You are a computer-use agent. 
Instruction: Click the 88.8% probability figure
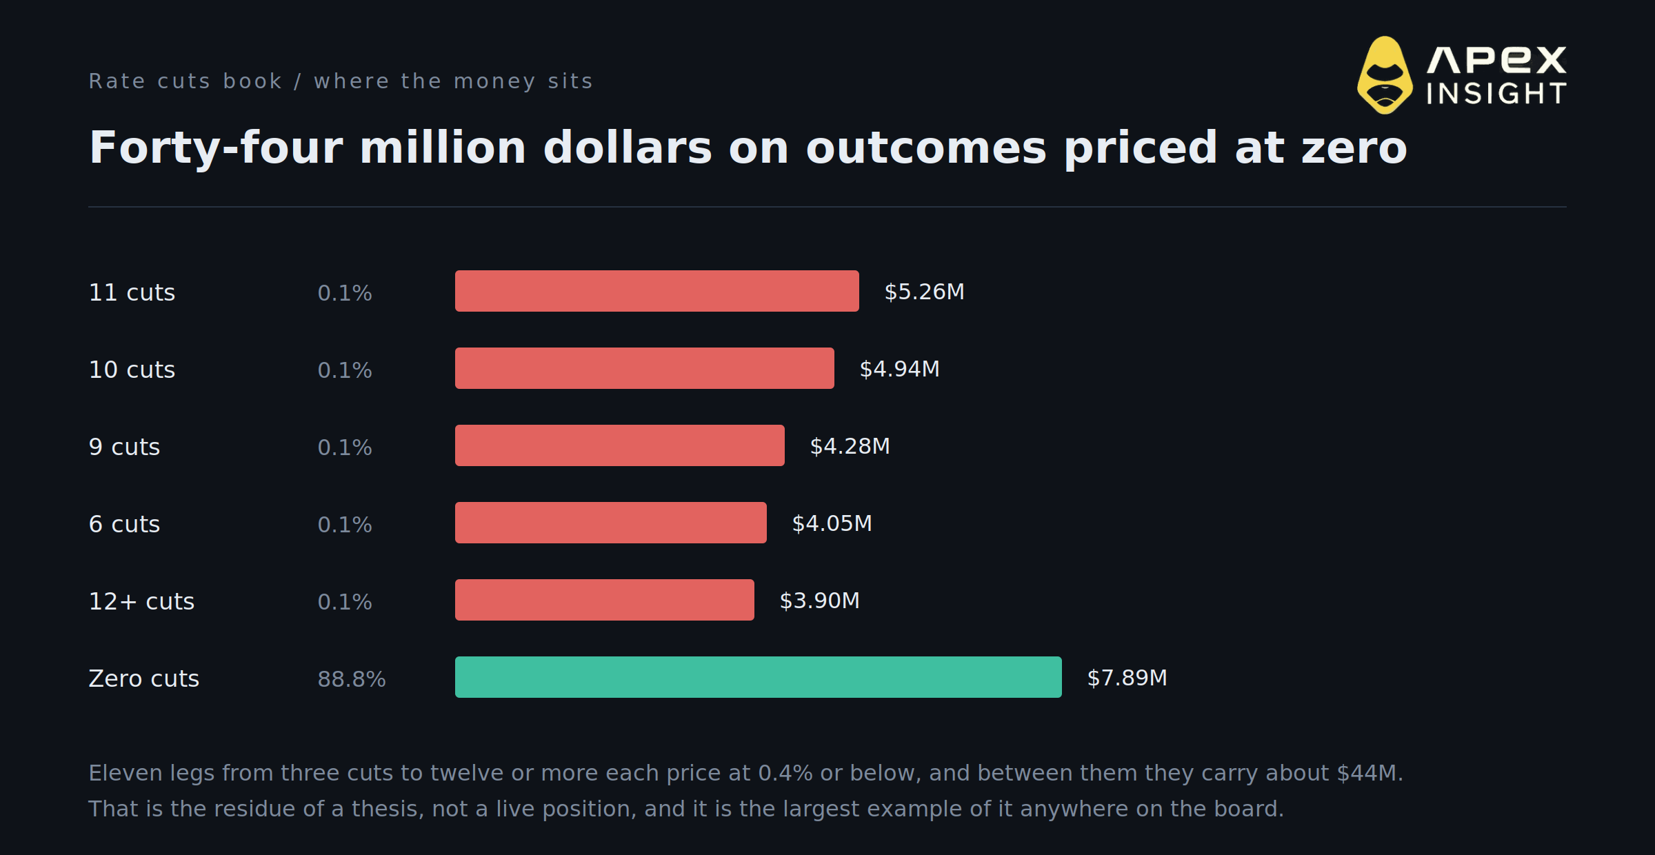[x=352, y=679]
